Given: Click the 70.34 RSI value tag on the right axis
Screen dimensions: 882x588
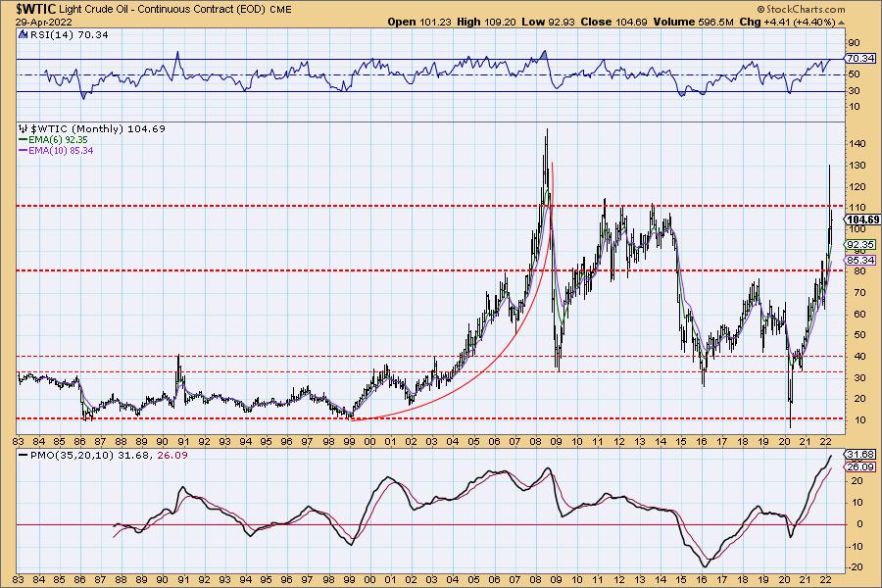Looking at the screenshot, I should pyautogui.click(x=860, y=59).
